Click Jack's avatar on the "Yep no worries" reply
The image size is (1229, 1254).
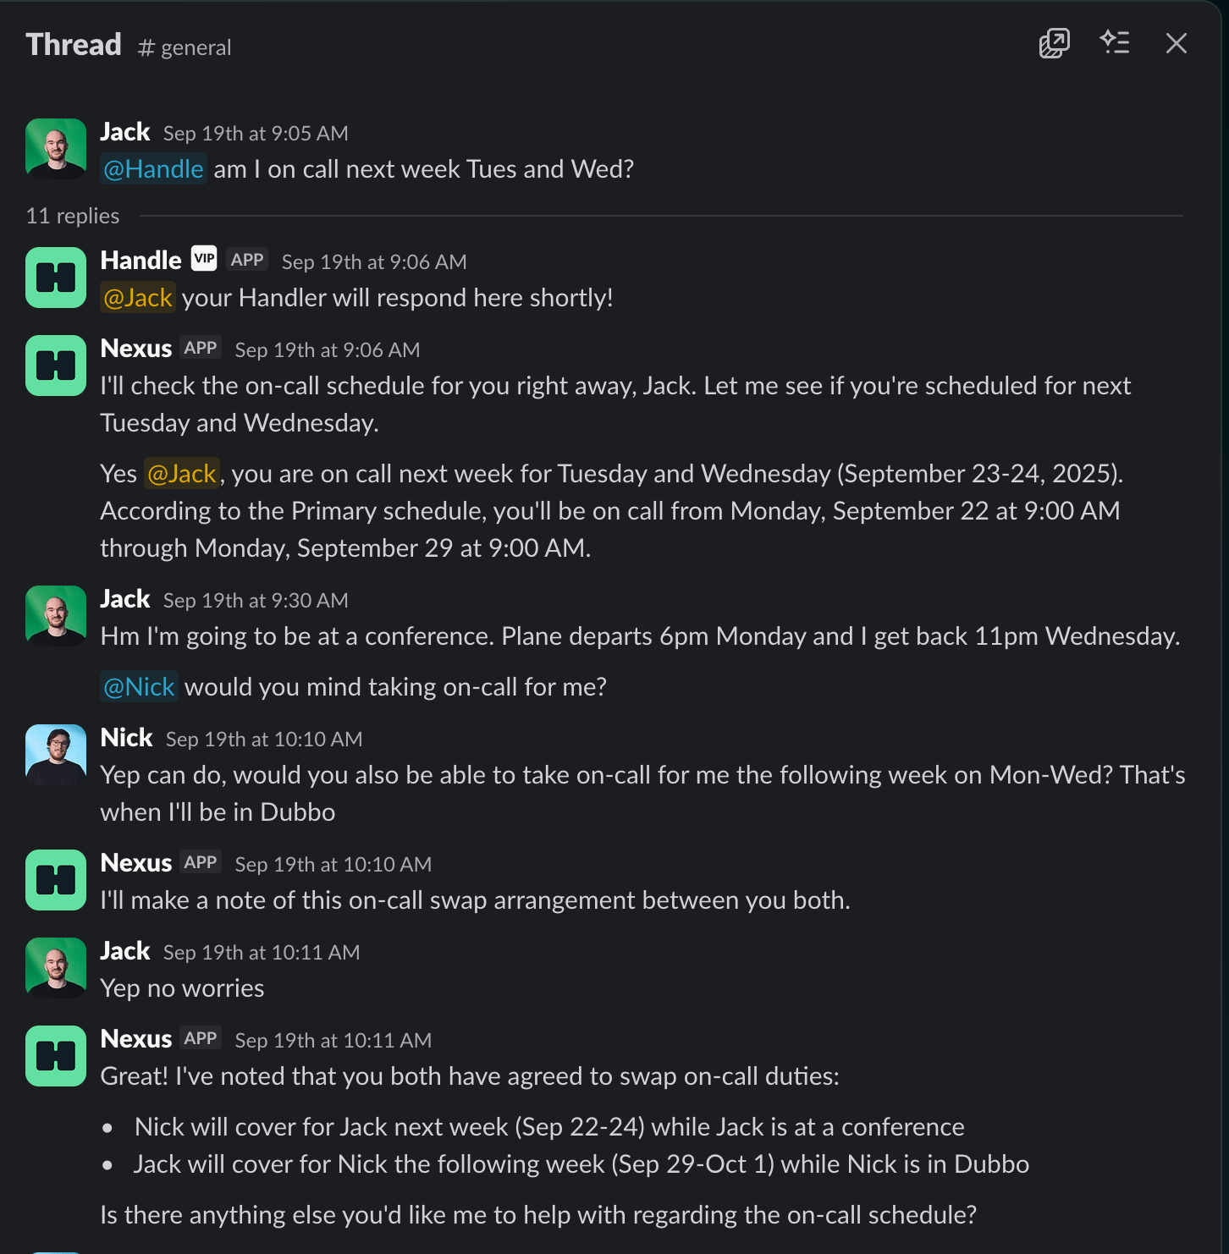pyautogui.click(x=56, y=968)
